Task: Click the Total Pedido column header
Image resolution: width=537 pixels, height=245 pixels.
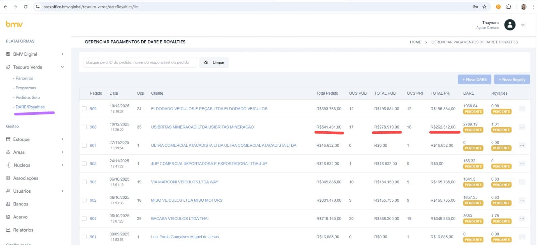Action: [x=327, y=93]
